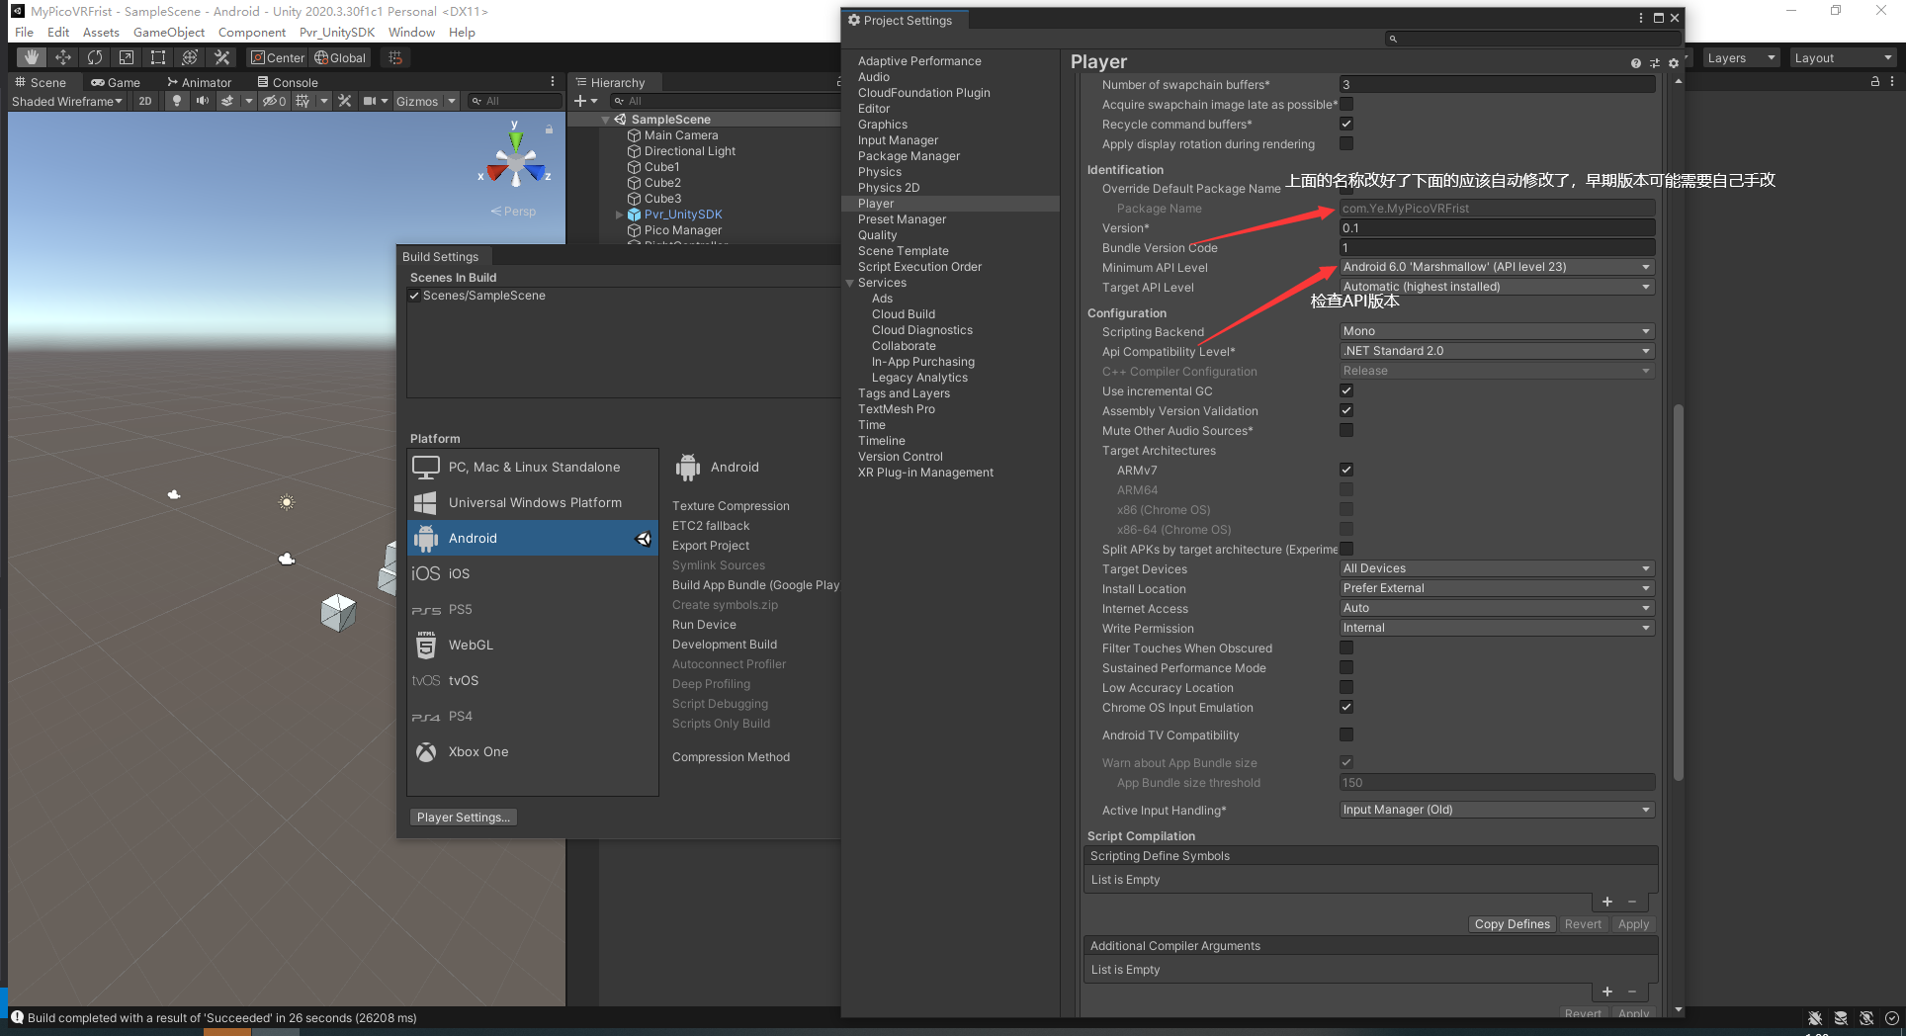Screen dimensions: 1906x1036
Task: Open Shaded Wireframe draw mode dropdown
Action: [x=67, y=101]
